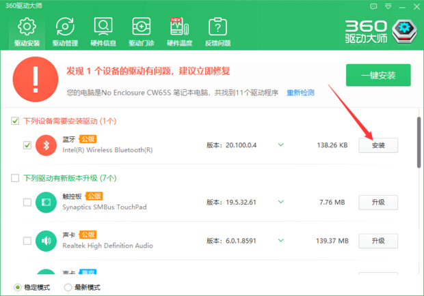
Task: Click the red Bluetooth device icon
Action: coord(46,145)
